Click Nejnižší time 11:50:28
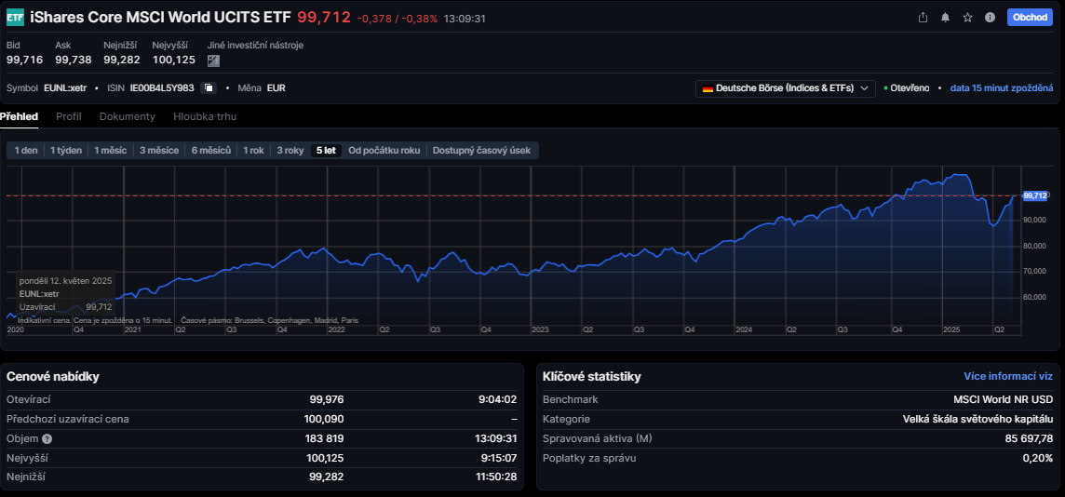1065x497 pixels. coord(496,477)
